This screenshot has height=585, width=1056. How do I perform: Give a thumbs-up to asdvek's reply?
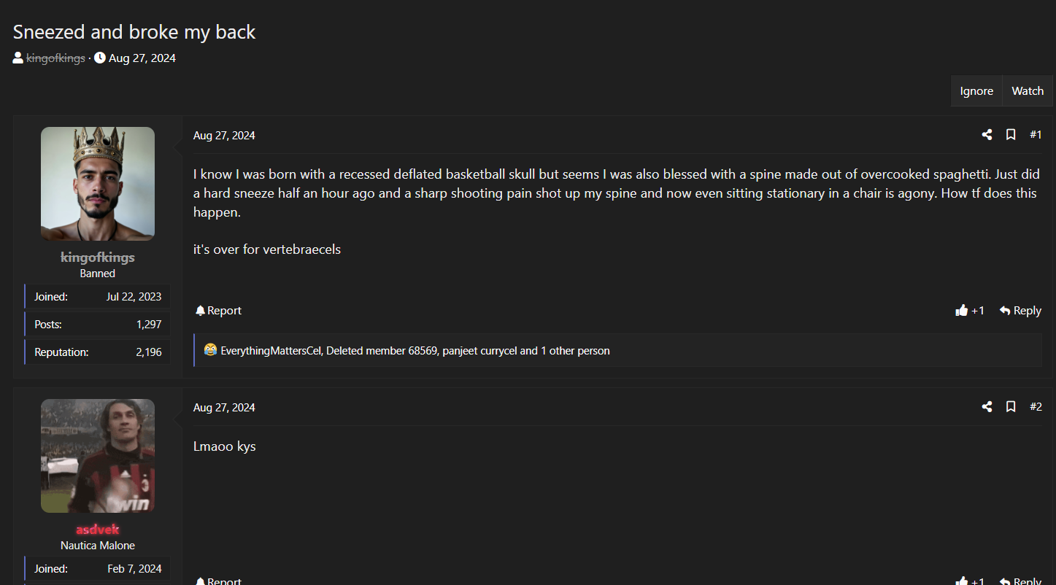[962, 581]
